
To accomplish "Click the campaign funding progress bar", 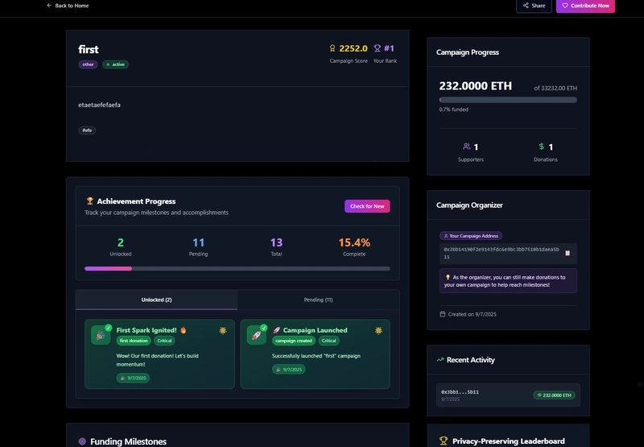I will pos(508,100).
